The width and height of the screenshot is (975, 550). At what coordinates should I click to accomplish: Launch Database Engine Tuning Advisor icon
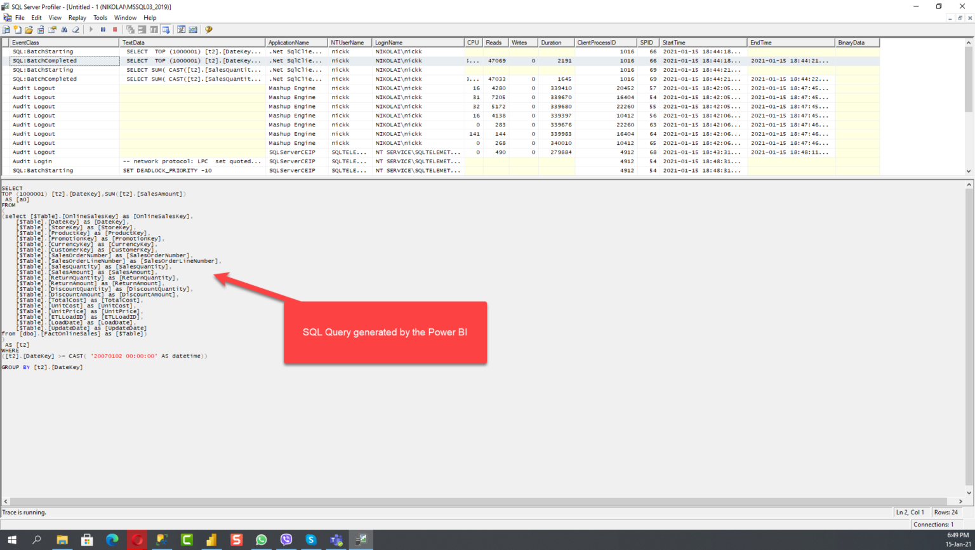click(x=182, y=30)
